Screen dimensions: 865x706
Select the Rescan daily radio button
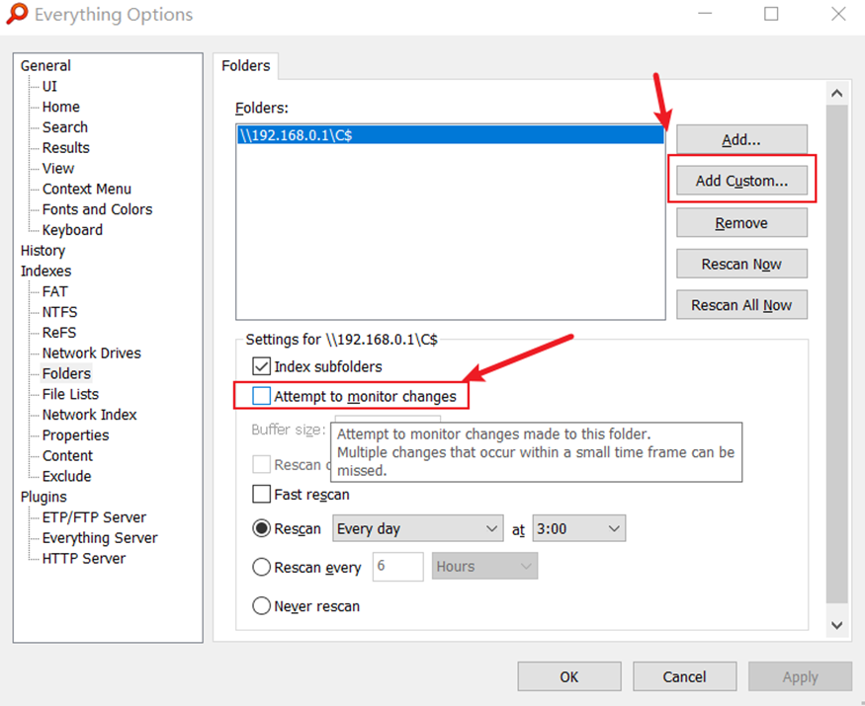point(262,528)
